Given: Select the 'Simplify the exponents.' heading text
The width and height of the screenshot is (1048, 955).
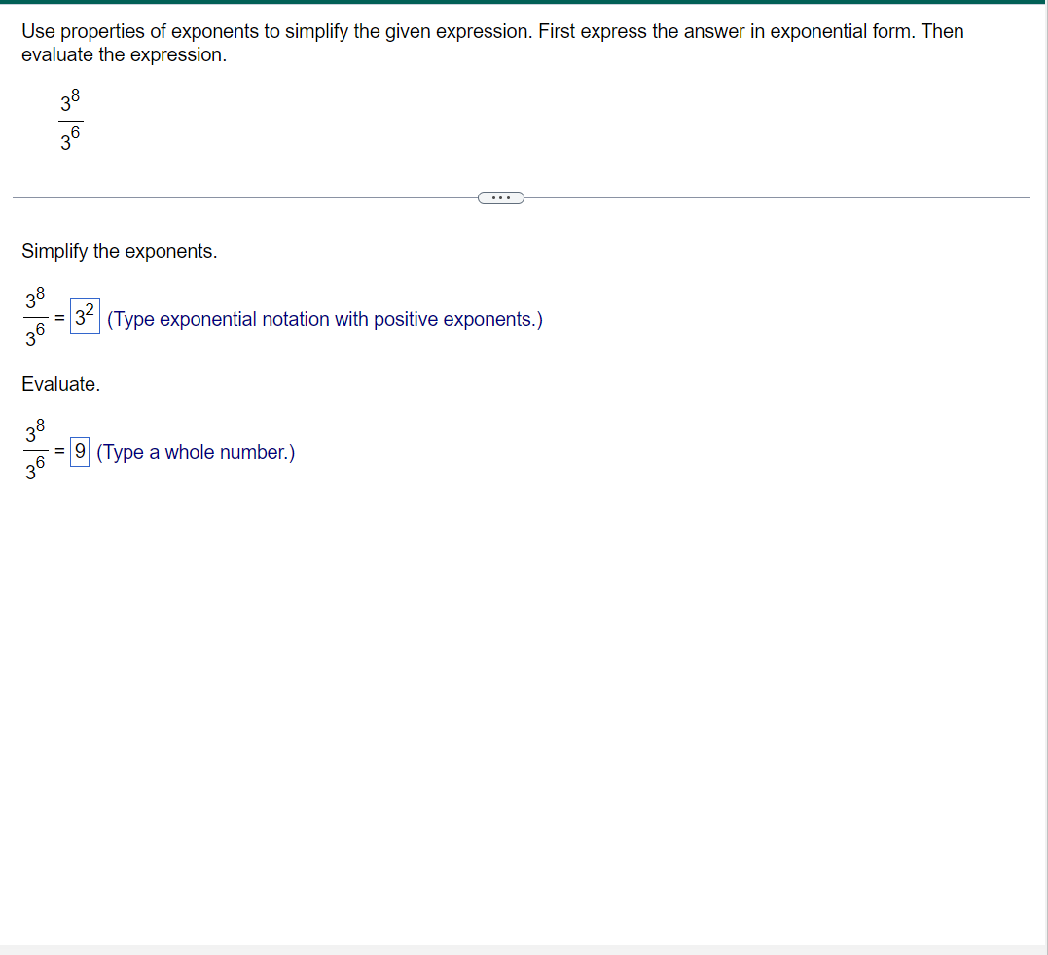Looking at the screenshot, I should (x=119, y=251).
